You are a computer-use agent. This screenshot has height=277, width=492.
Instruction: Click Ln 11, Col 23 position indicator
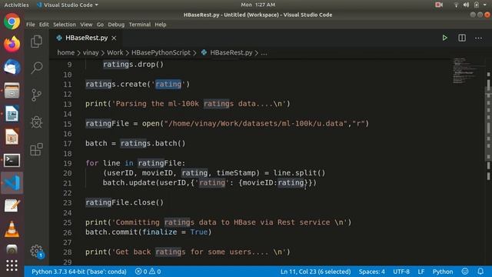pos(315,272)
